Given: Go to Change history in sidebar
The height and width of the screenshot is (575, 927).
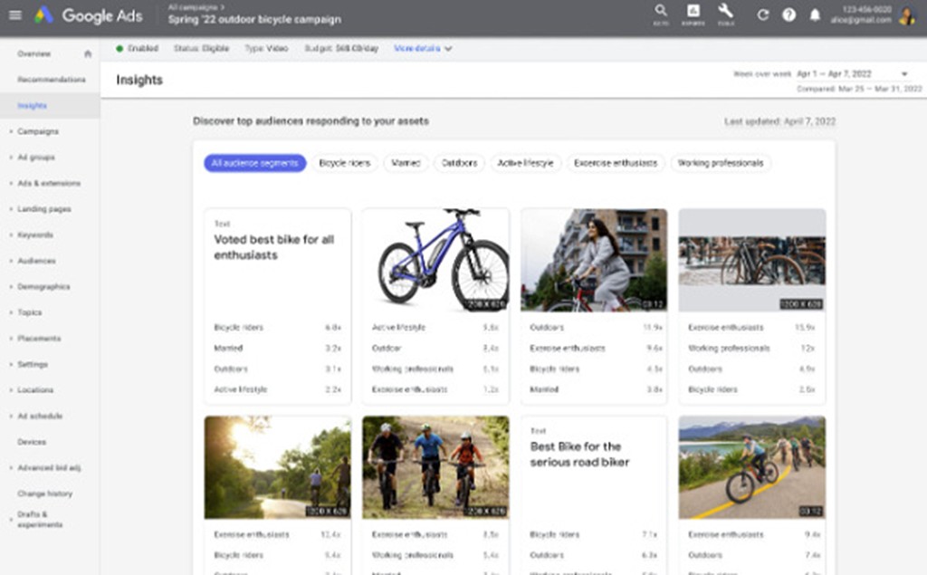Looking at the screenshot, I should [x=44, y=494].
